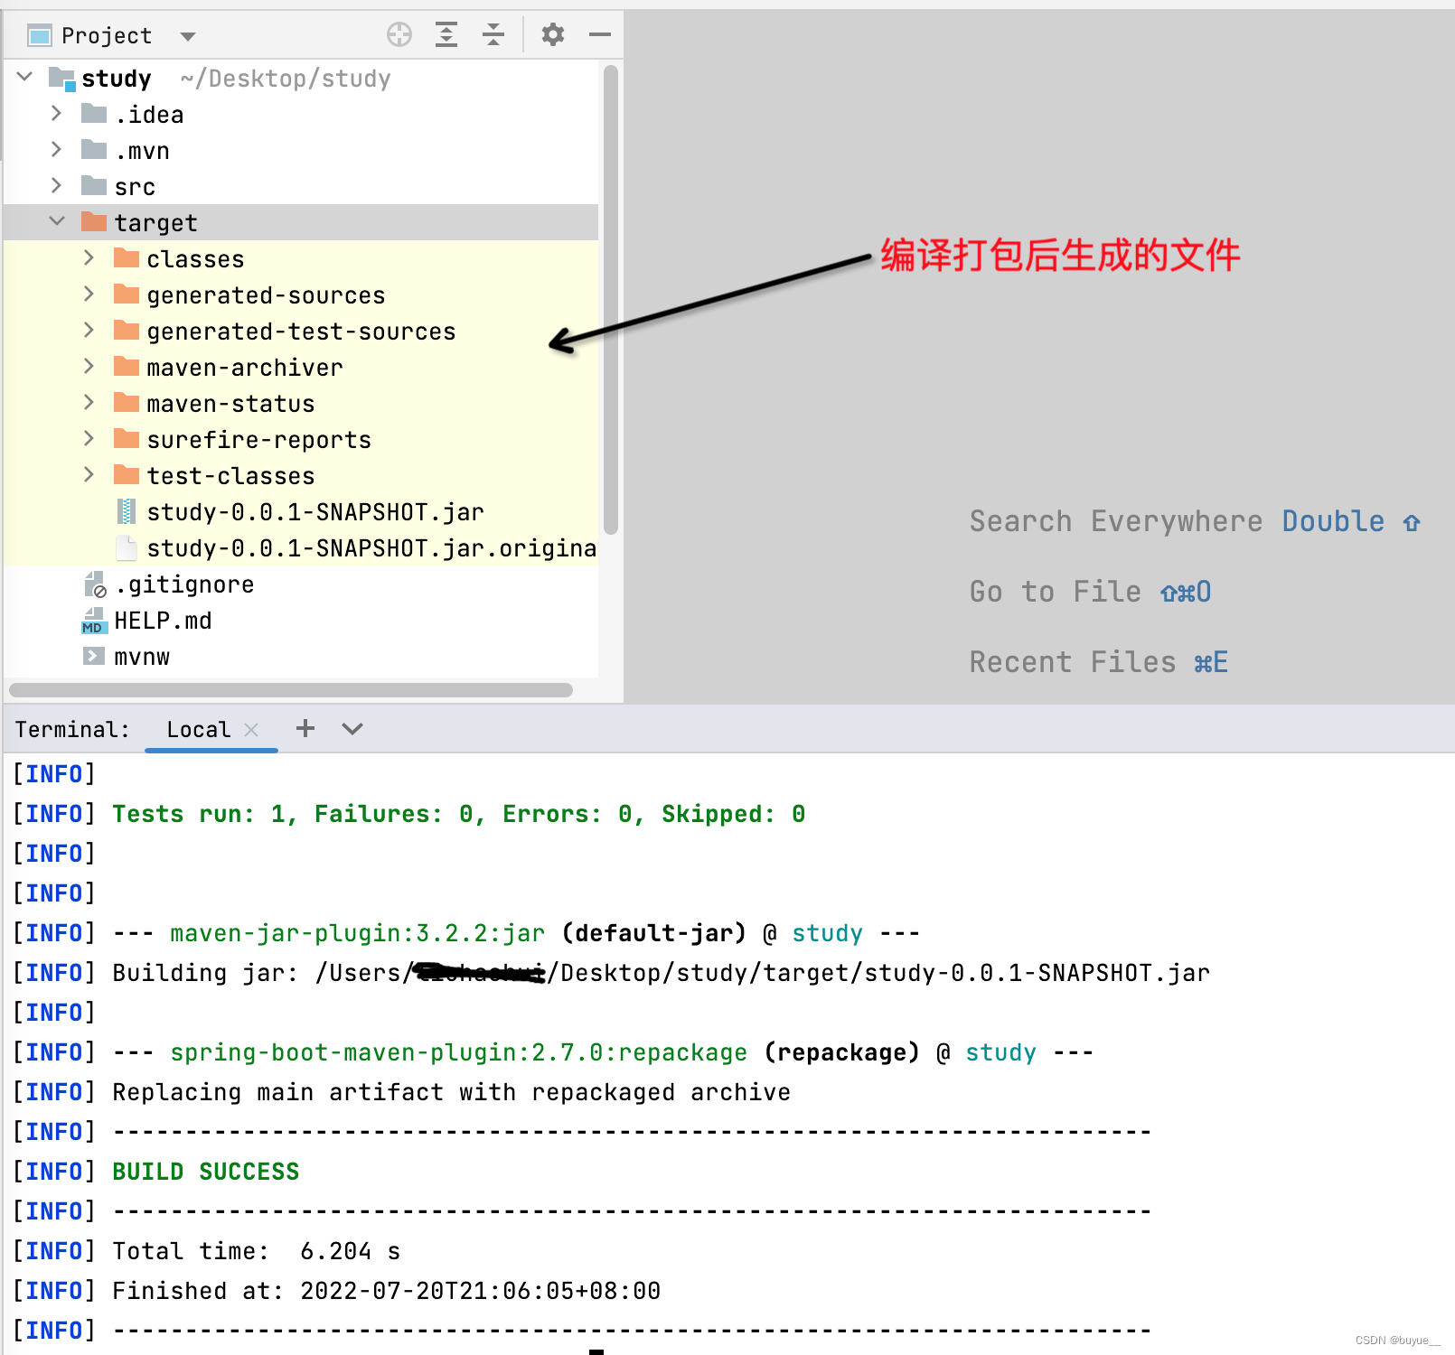
Task: Expand the .mvn folder
Action: click(x=56, y=150)
